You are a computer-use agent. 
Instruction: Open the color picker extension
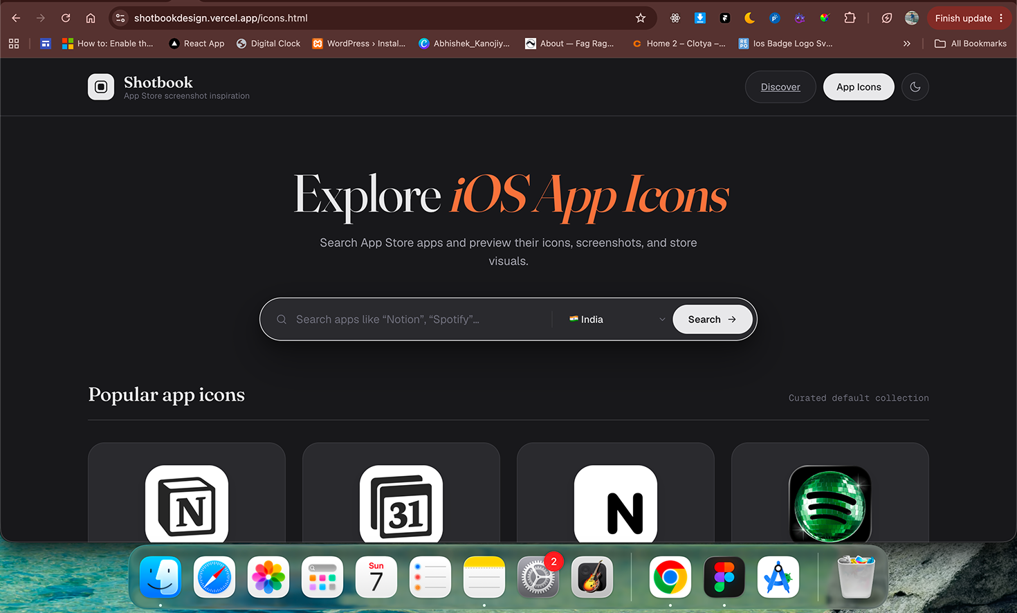coord(825,18)
